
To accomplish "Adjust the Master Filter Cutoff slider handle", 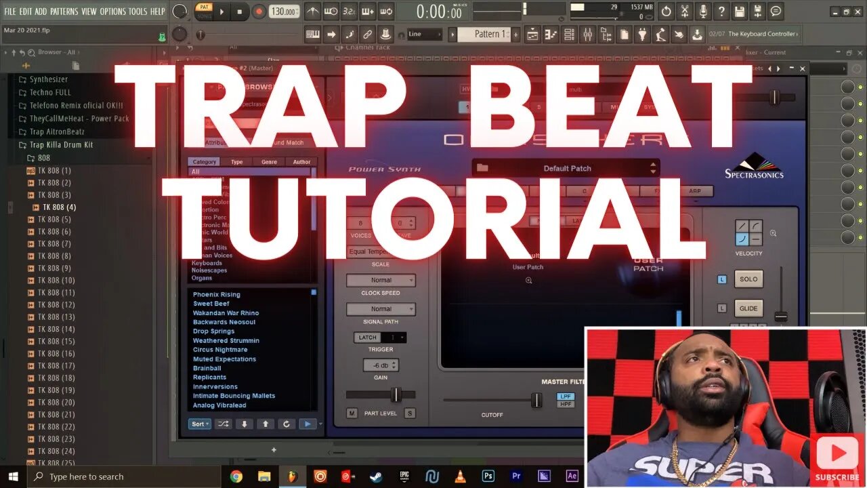I will pyautogui.click(x=536, y=401).
